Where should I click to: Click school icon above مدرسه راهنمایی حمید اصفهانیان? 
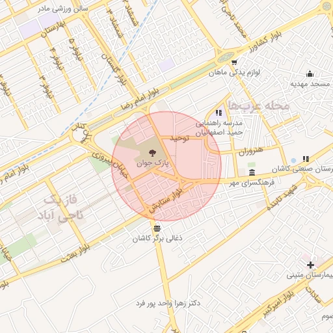pos(219,113)
